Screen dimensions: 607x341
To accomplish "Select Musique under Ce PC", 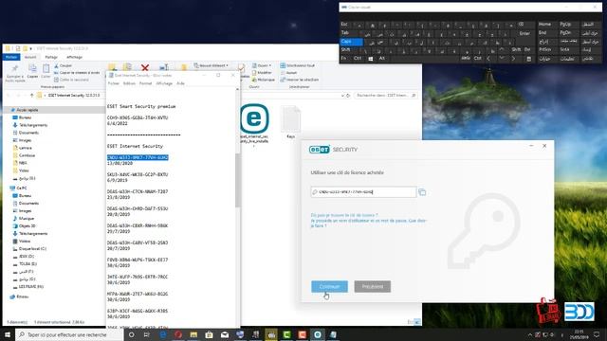I will tap(24, 219).
